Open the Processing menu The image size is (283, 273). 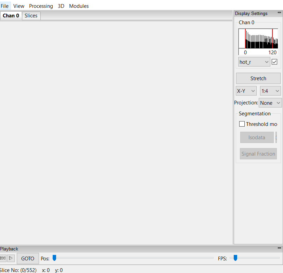[41, 6]
